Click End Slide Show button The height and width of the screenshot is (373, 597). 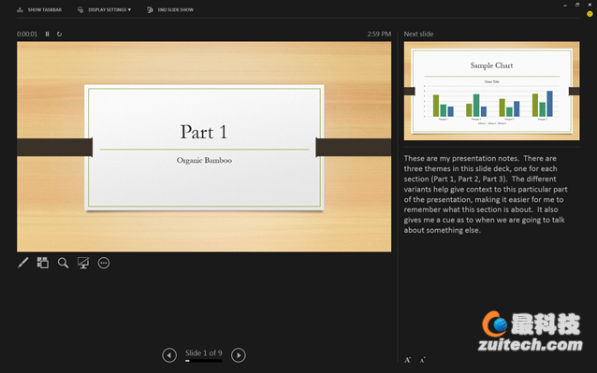[x=170, y=10]
